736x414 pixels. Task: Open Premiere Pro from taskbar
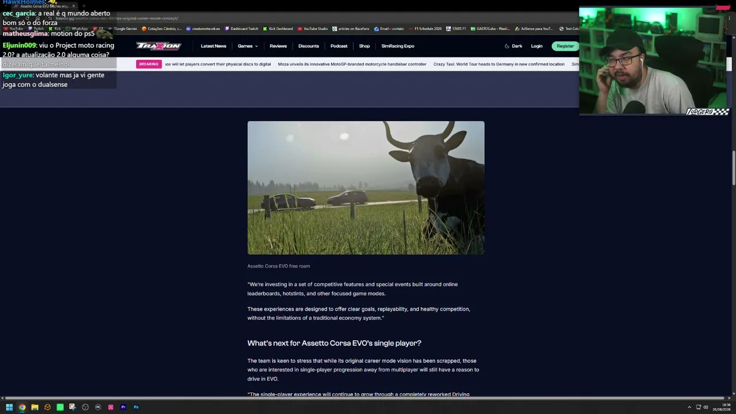(123, 407)
